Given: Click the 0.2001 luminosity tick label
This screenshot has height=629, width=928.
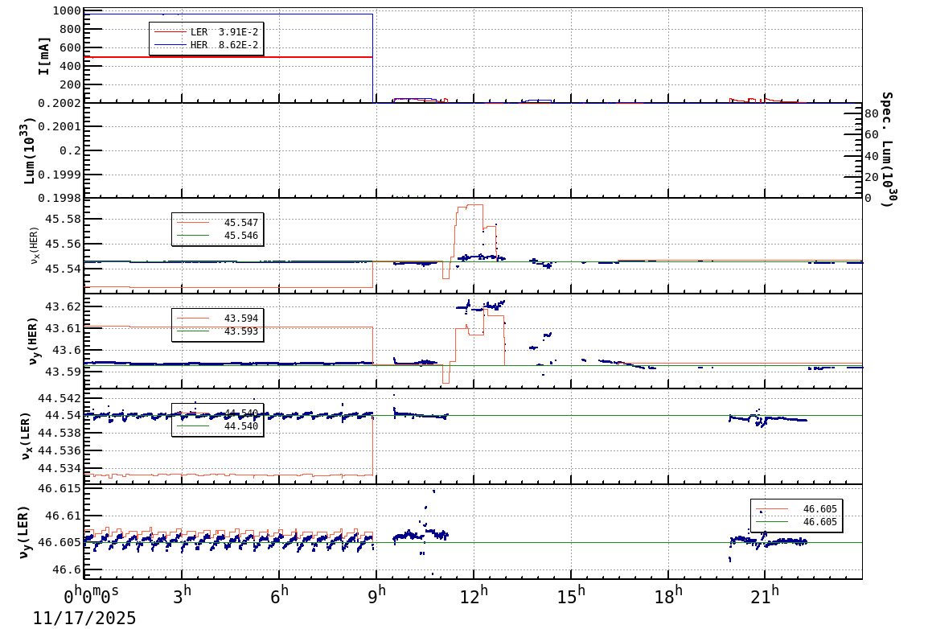Looking at the screenshot, I should pos(60,126).
